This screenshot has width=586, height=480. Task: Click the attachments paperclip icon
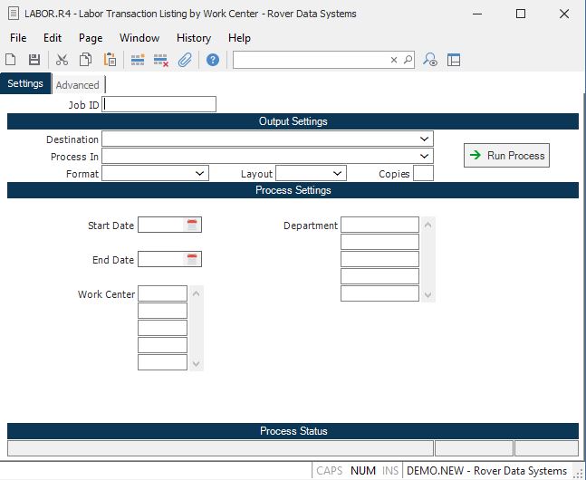[x=184, y=60]
